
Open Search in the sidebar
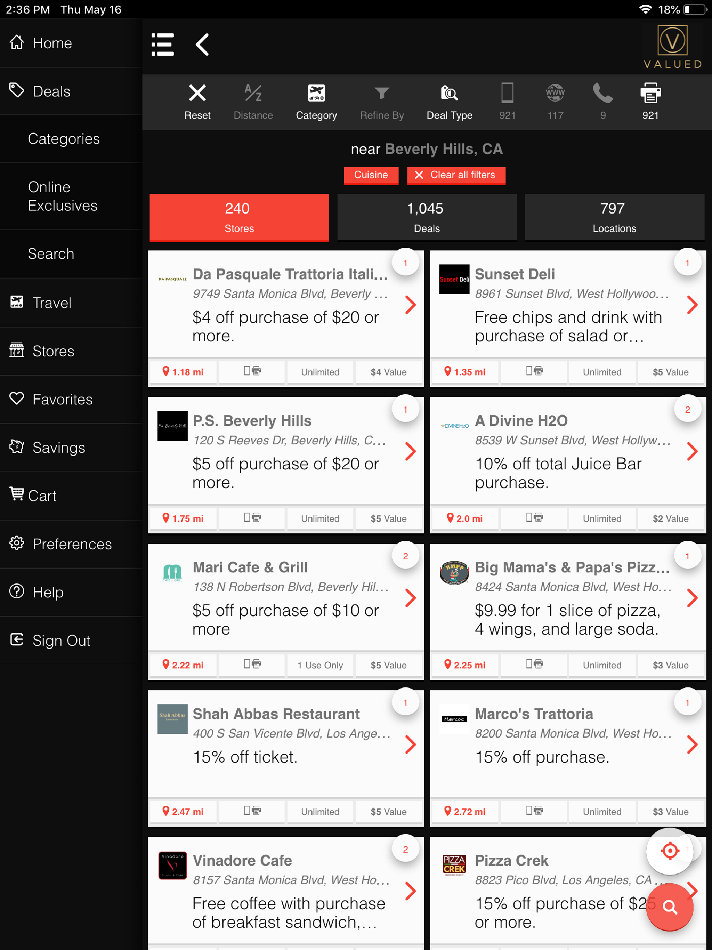[71, 254]
